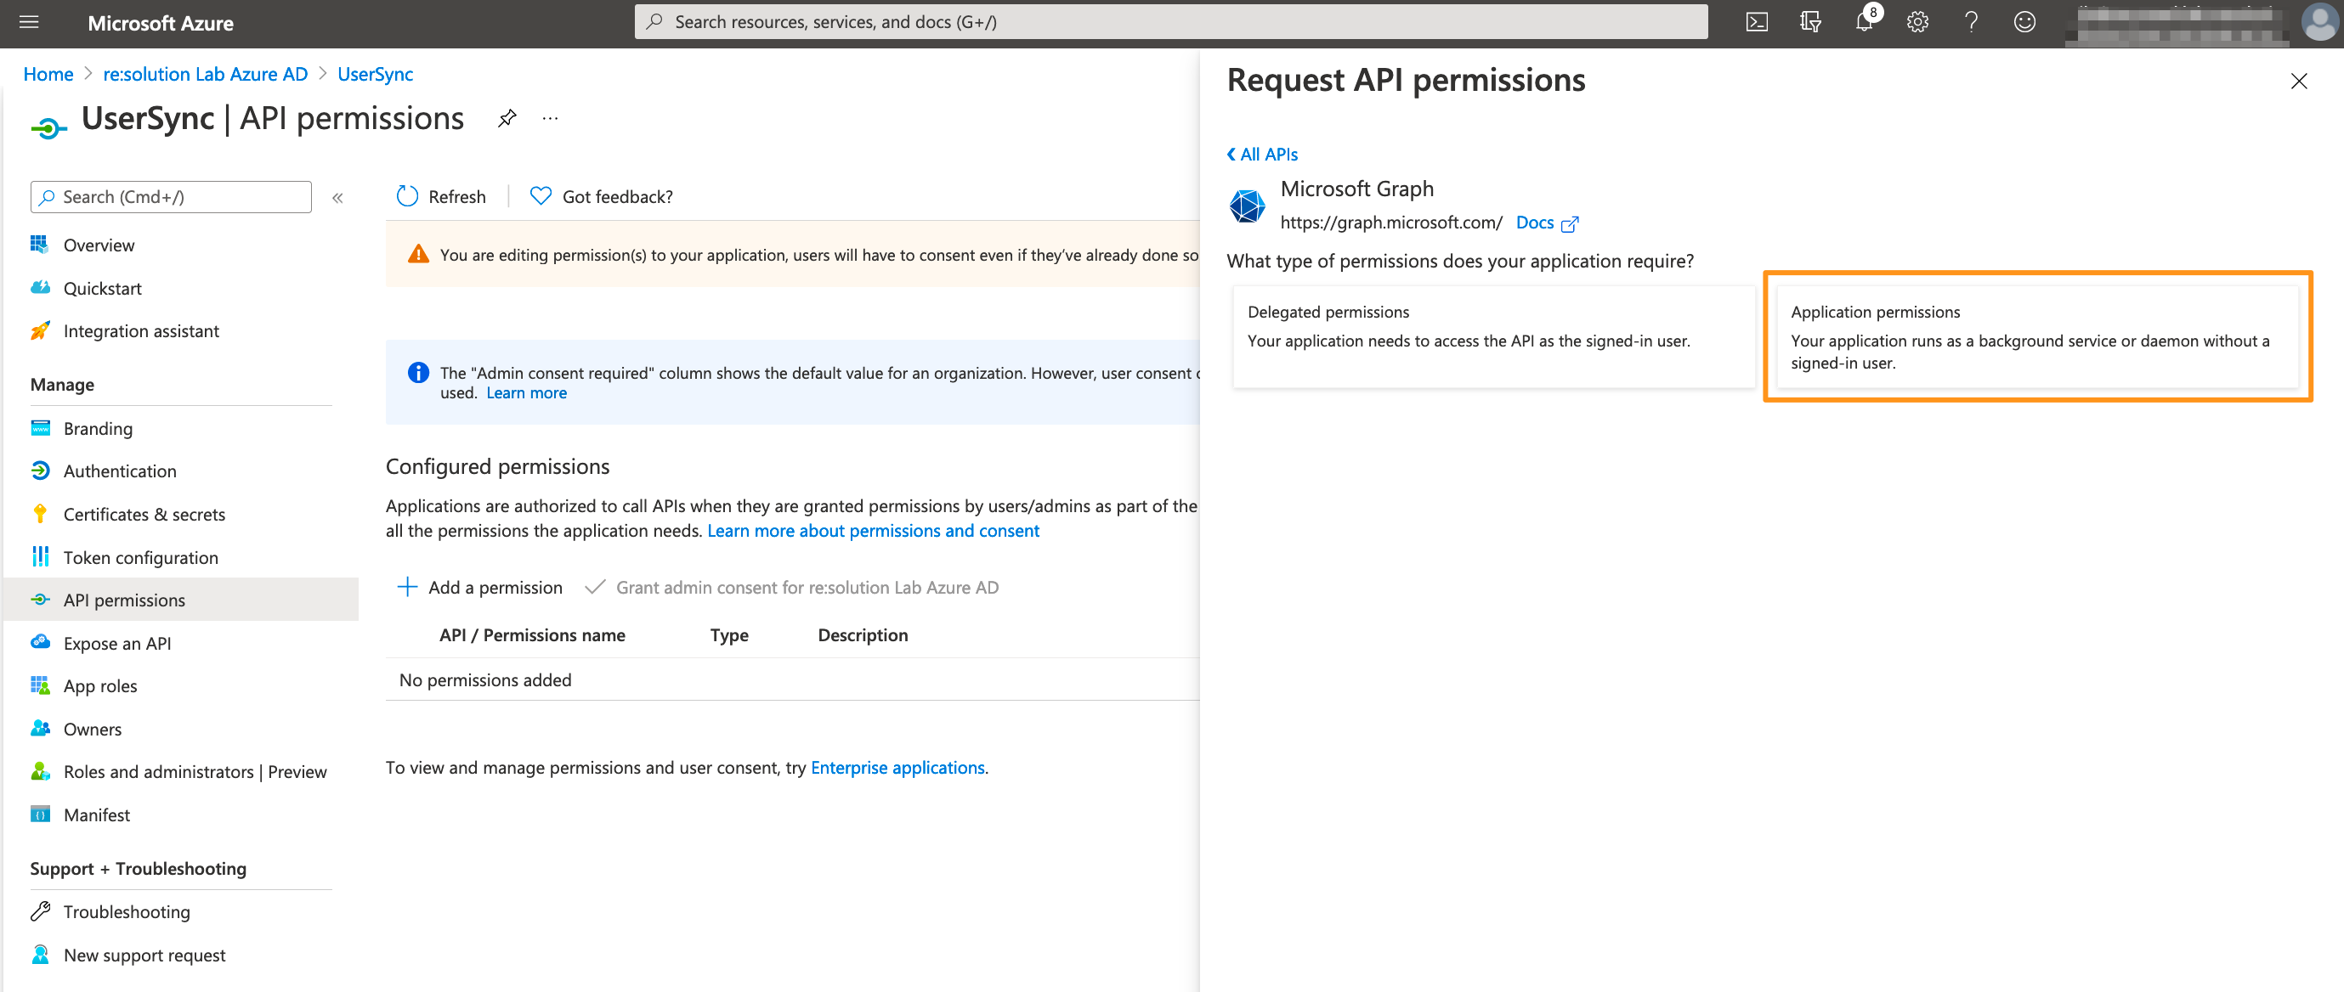Collapse the left navigation menu

pyautogui.click(x=337, y=197)
